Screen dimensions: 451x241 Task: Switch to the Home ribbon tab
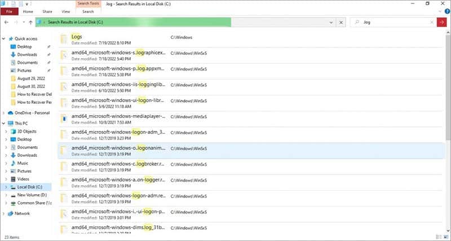coord(28,11)
